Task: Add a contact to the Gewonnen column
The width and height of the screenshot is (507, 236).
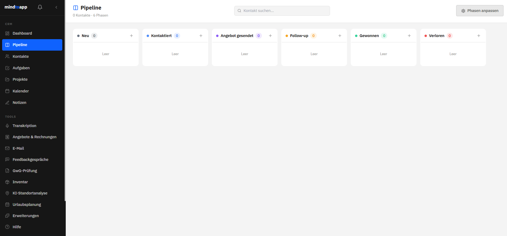Action: pyautogui.click(x=409, y=36)
